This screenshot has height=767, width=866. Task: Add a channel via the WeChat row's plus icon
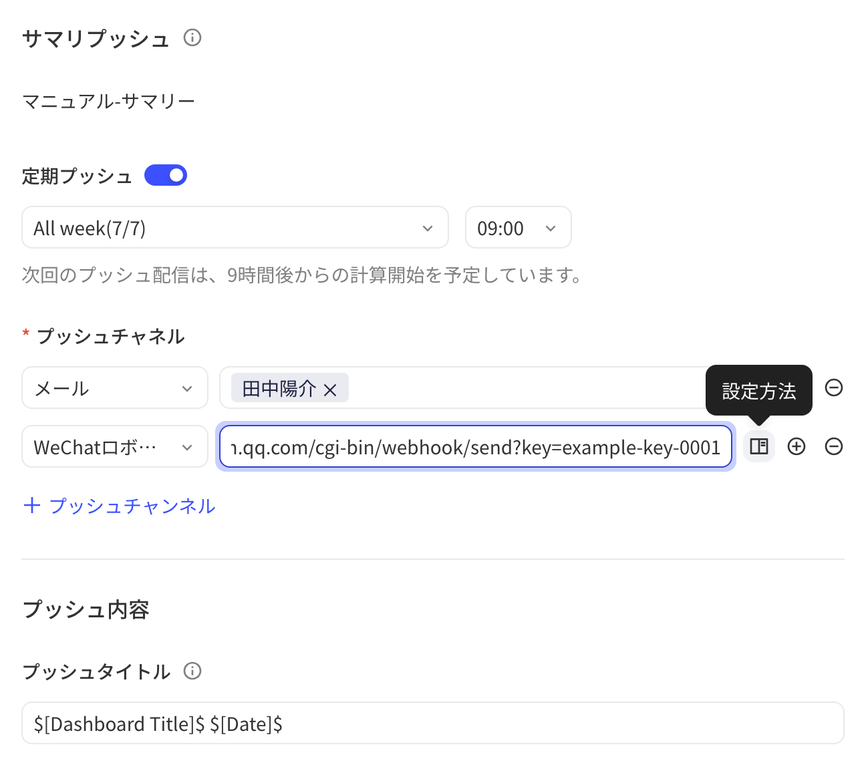coord(797,446)
